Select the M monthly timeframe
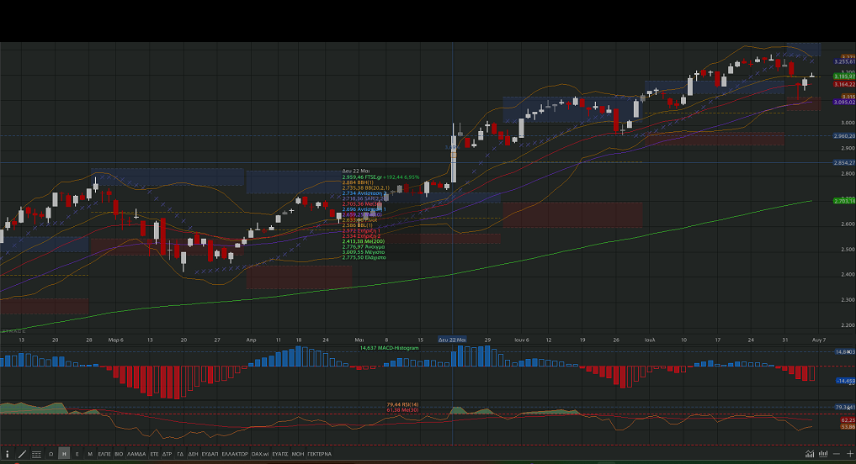Image resolution: width=856 pixels, height=464 pixels. 90,454
